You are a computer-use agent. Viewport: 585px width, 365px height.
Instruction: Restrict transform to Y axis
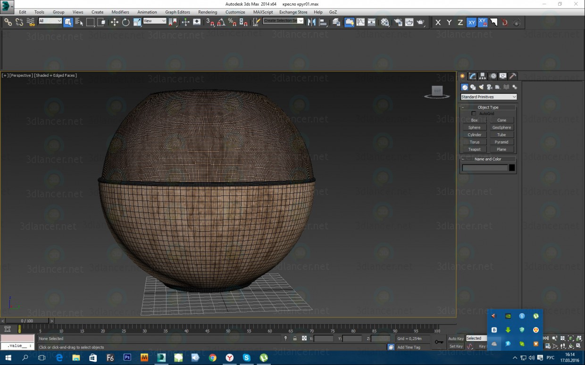coord(449,22)
